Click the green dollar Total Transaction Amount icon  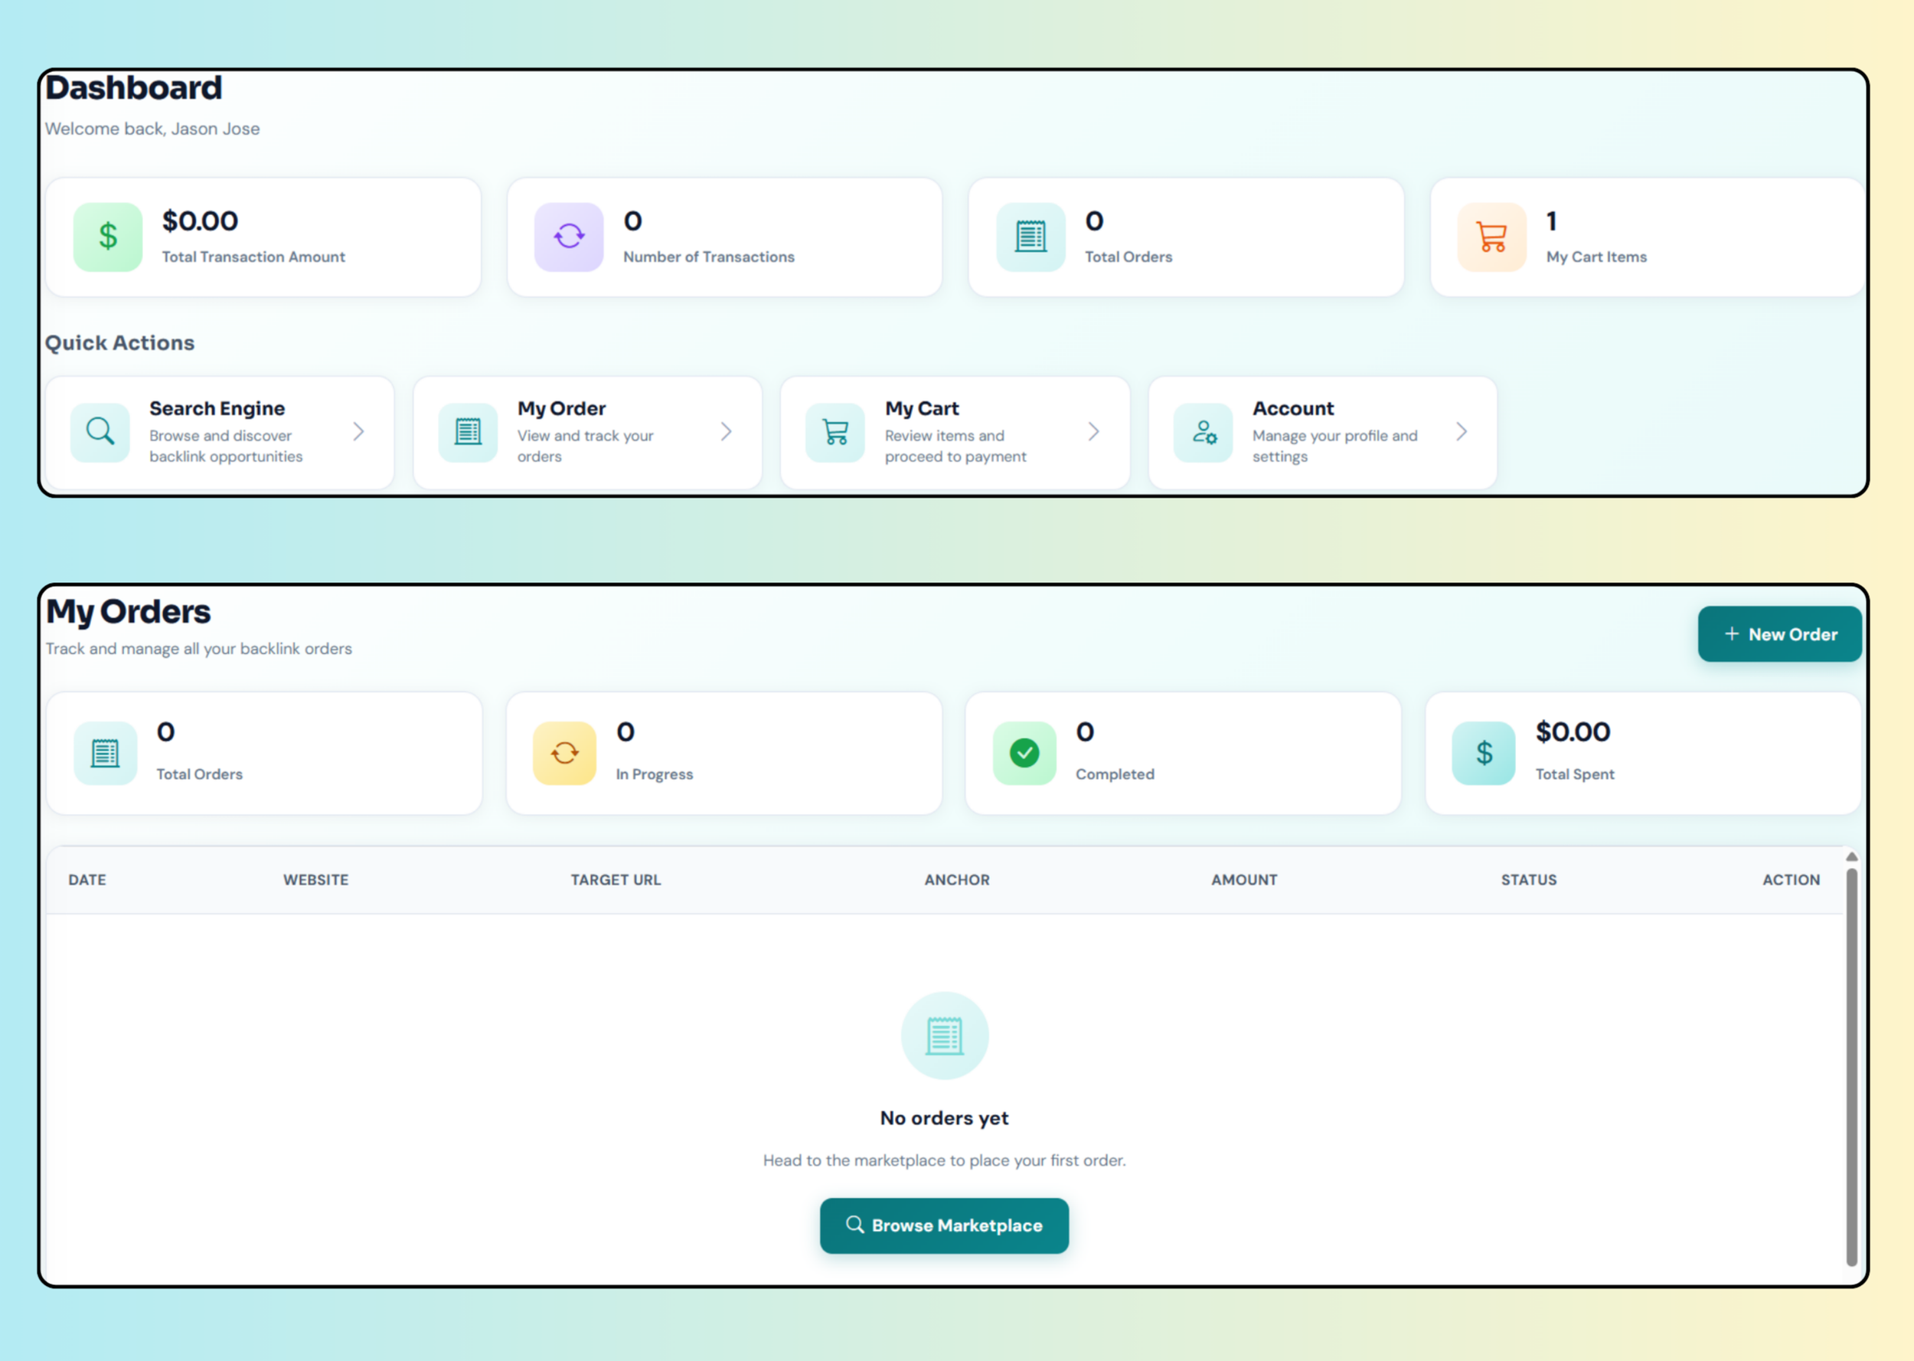(x=108, y=237)
